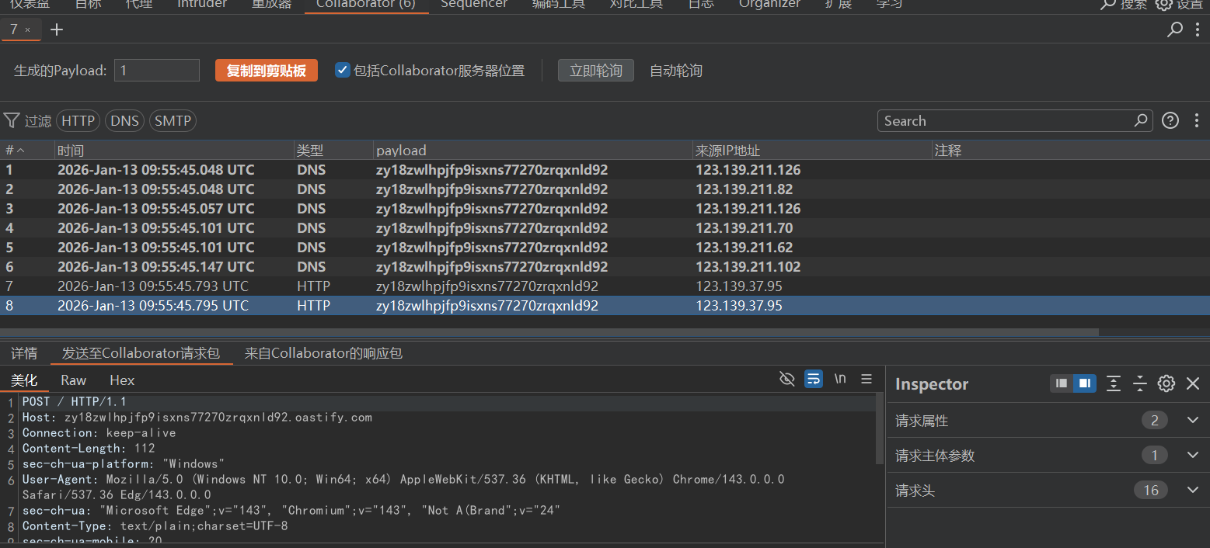Toggle the DNS filter chip

pyautogui.click(x=124, y=120)
